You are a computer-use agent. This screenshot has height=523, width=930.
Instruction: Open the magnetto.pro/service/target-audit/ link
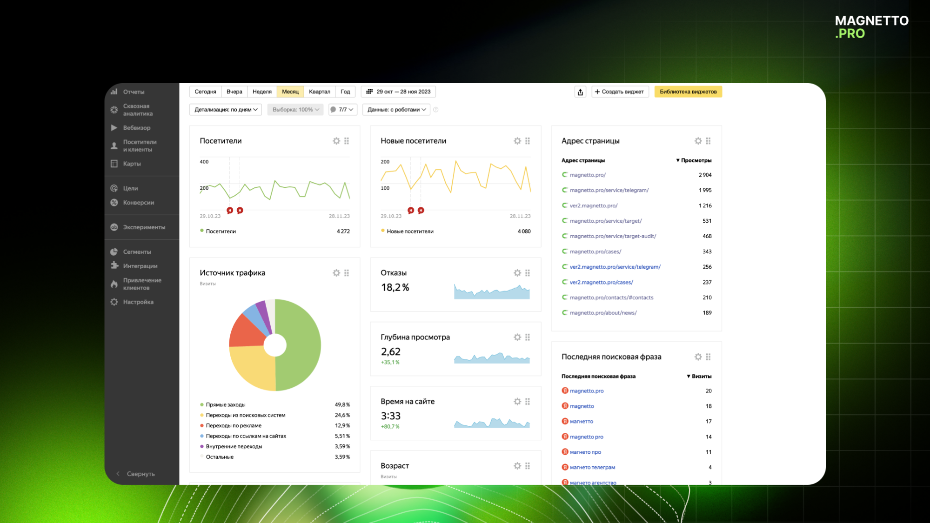[x=613, y=236]
